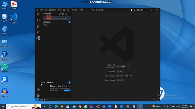Select the Extensions view icon
The height and width of the screenshot is (109, 195).
[38, 38]
